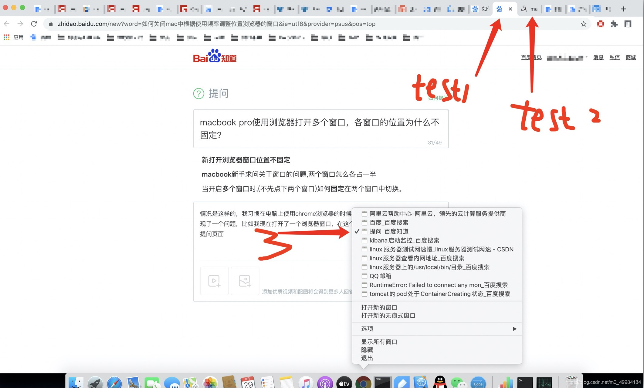Choose 打开新的无痕式窗口
The width and height of the screenshot is (644, 388).
(x=388, y=316)
